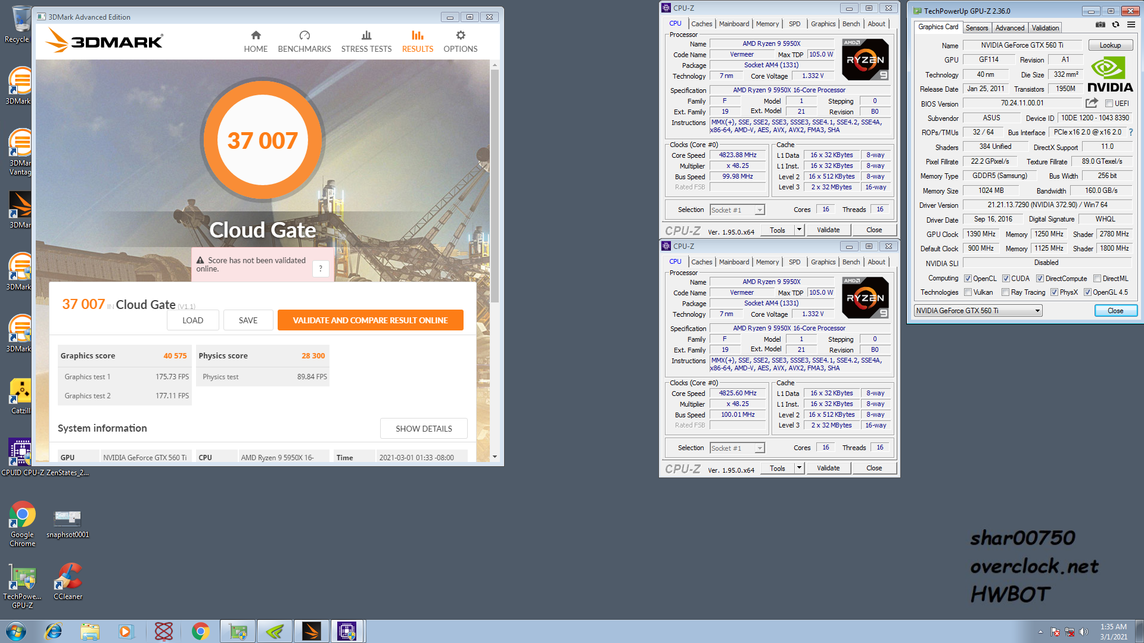
Task: Click the BIOS export share icon
Action: coord(1092,103)
